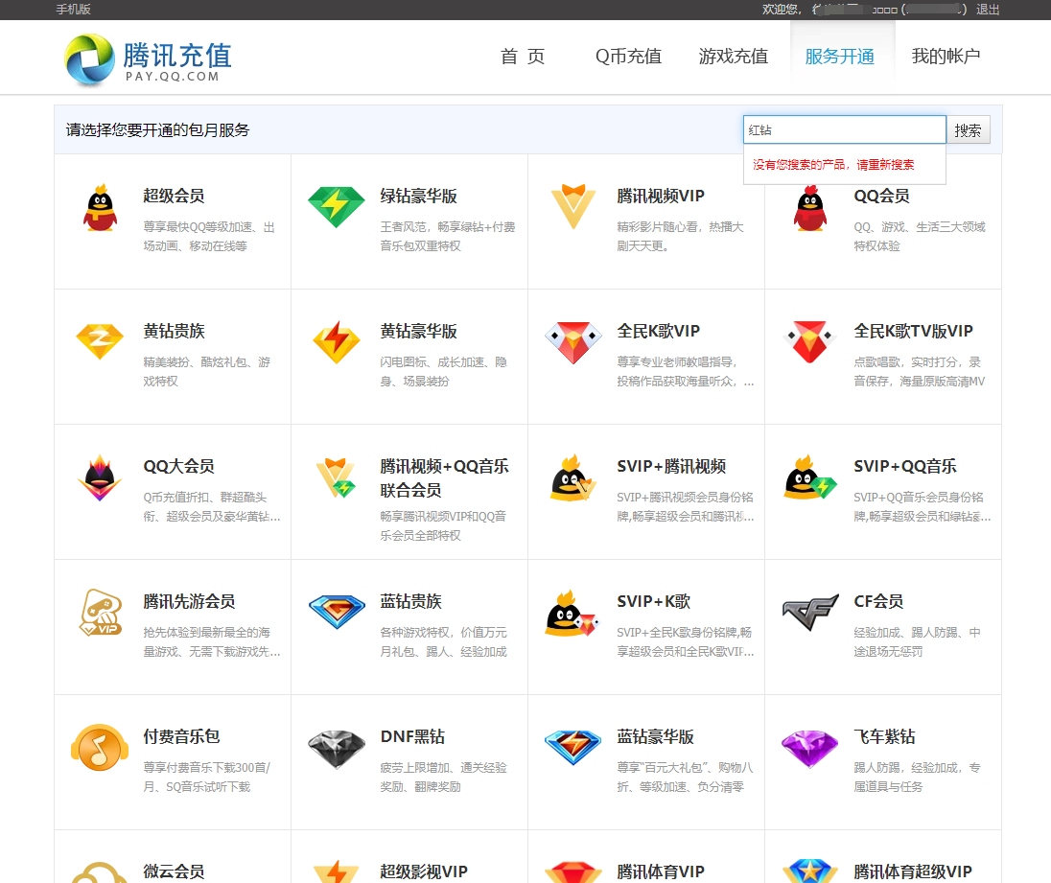Open the 全民K歌TV版VIP icon
Image resolution: width=1051 pixels, height=883 pixels.
tap(809, 342)
